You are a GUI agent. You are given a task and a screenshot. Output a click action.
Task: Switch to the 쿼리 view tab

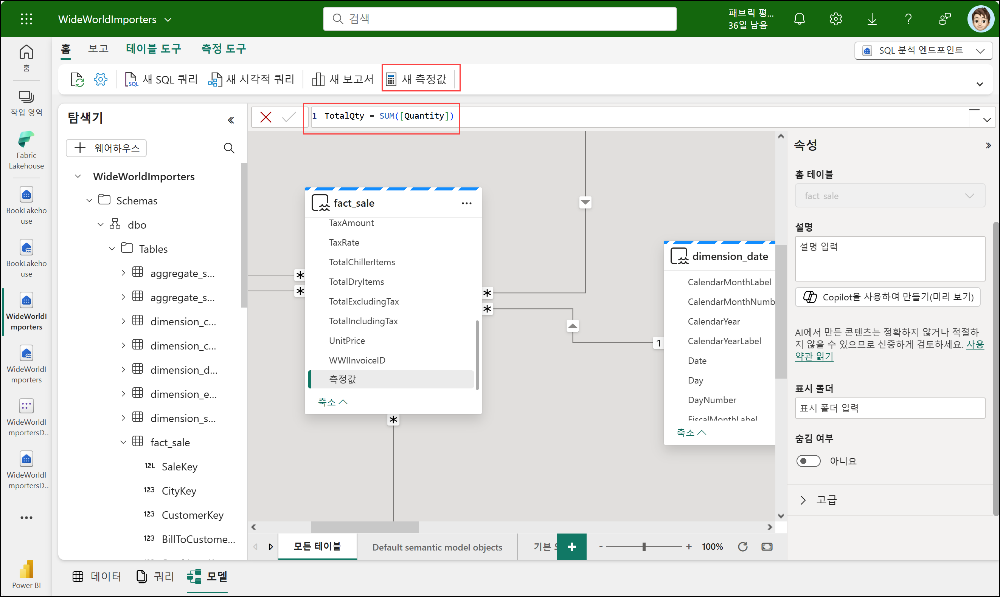(155, 576)
